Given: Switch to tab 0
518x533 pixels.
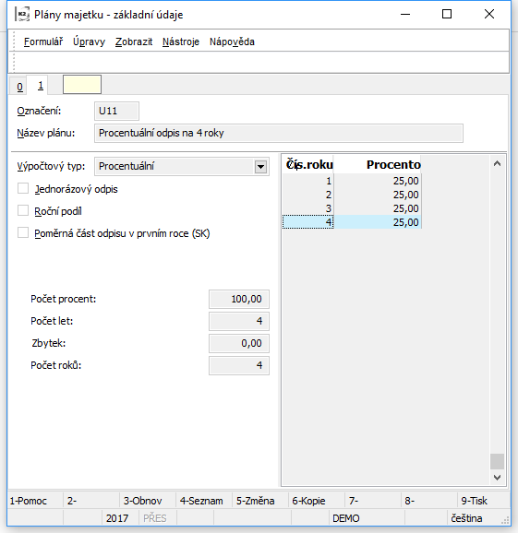Looking at the screenshot, I should pyautogui.click(x=19, y=87).
